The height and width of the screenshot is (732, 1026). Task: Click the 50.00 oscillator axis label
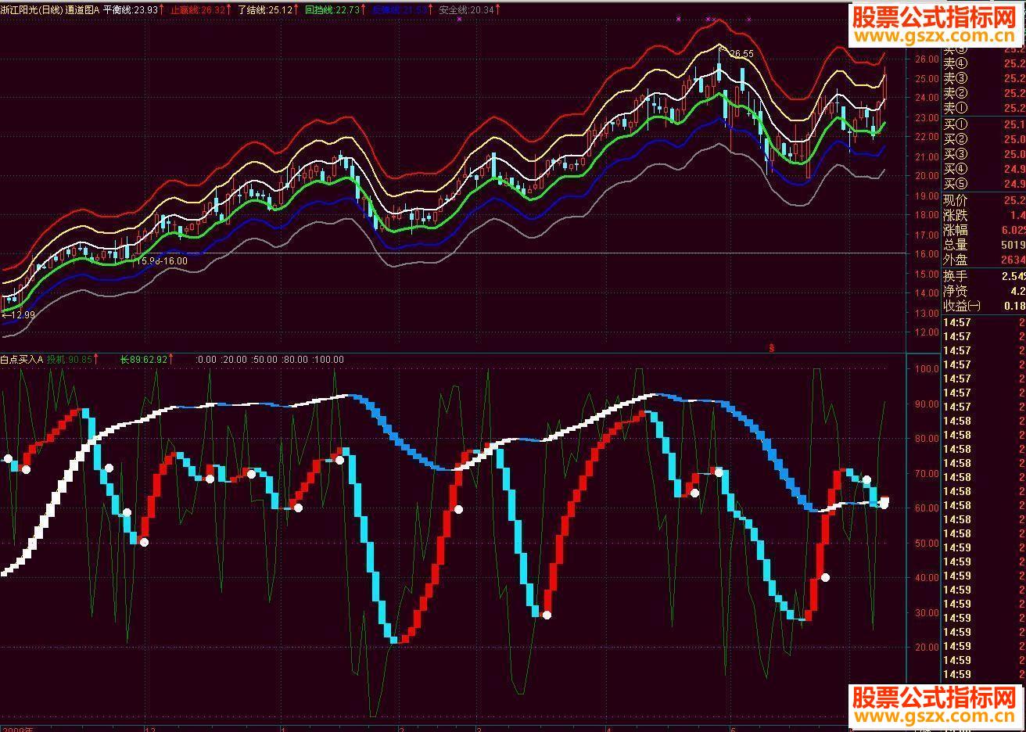coord(926,543)
